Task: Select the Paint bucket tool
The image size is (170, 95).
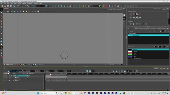Action: click(1, 33)
